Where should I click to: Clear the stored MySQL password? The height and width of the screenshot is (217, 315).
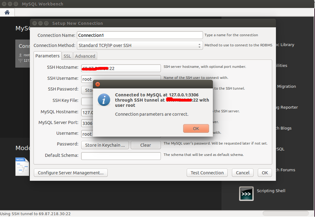(x=146, y=145)
